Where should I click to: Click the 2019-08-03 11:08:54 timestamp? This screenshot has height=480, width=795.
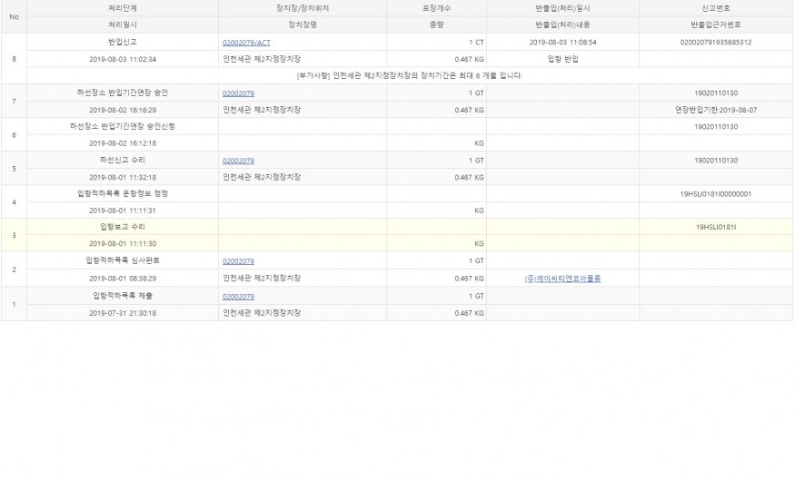(x=562, y=43)
